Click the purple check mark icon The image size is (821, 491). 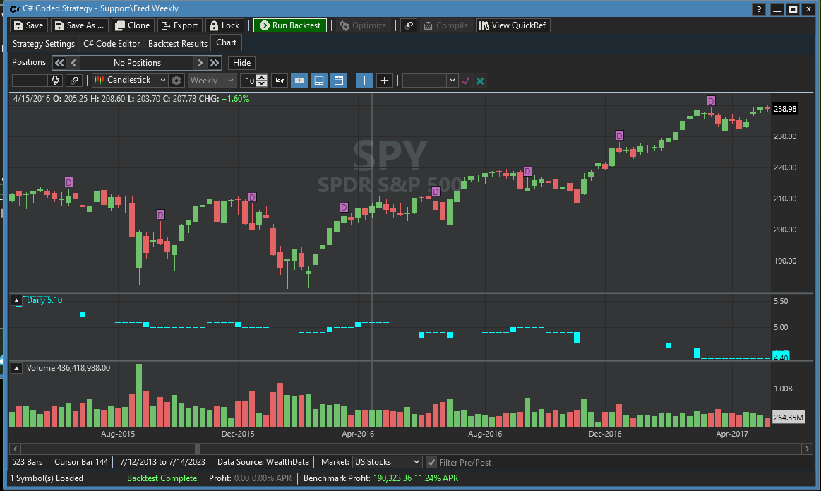465,81
